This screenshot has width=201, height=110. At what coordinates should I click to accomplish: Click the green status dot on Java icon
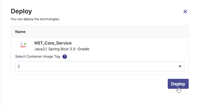25,43
